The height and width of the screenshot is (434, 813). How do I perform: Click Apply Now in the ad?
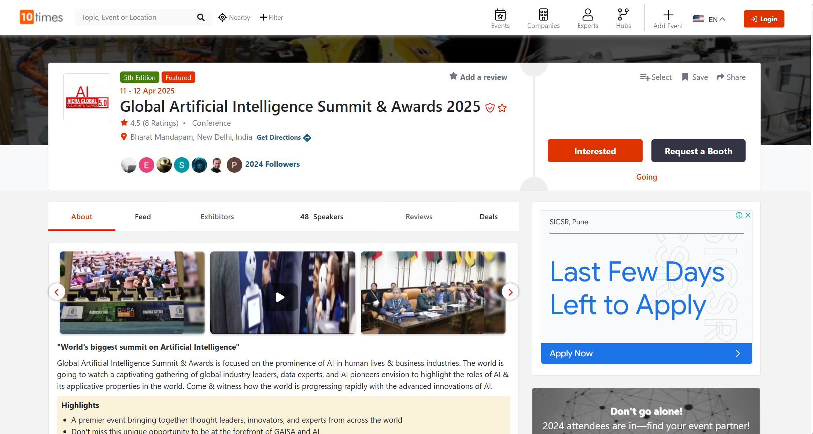647,353
